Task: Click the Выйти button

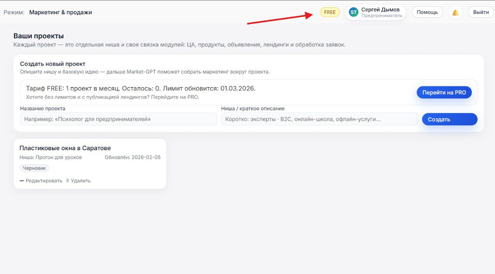Action: pyautogui.click(x=480, y=12)
